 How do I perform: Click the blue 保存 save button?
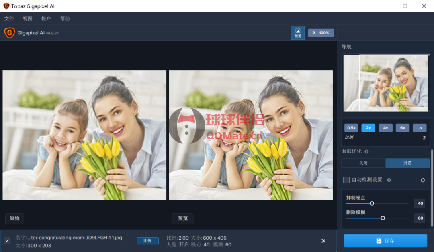tap(385, 241)
